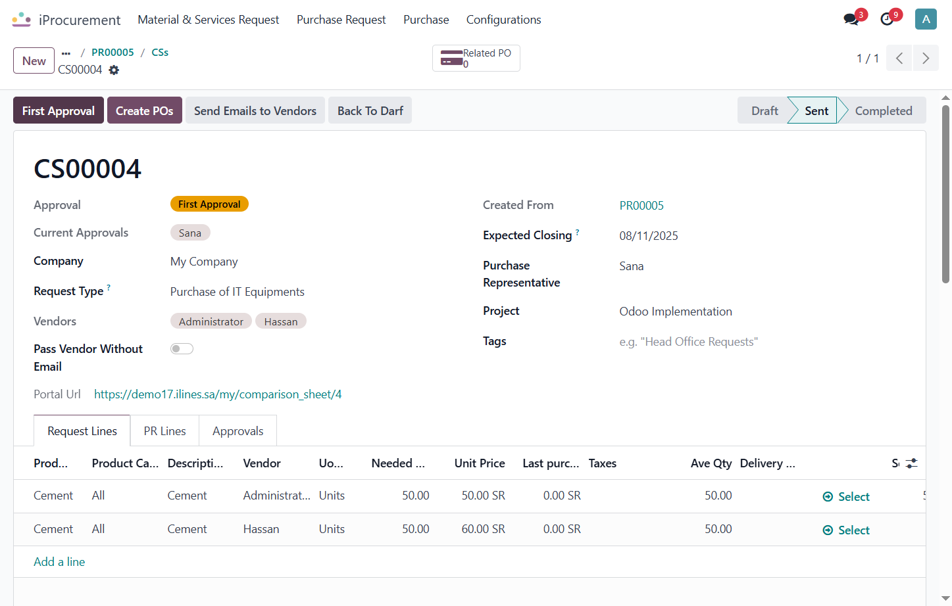This screenshot has height=606, width=952.
Task: Open the Purchase Request menu
Action: click(x=341, y=20)
